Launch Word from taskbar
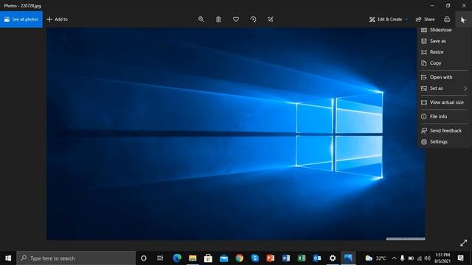The height and width of the screenshot is (265, 472). 286,258
